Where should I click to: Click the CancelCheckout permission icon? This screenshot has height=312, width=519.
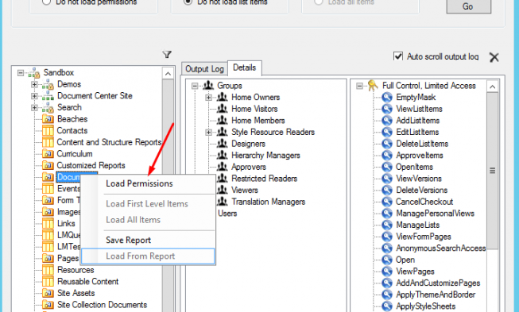tap(387, 202)
